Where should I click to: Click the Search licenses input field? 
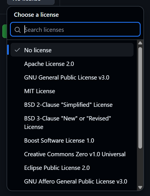click(75, 29)
